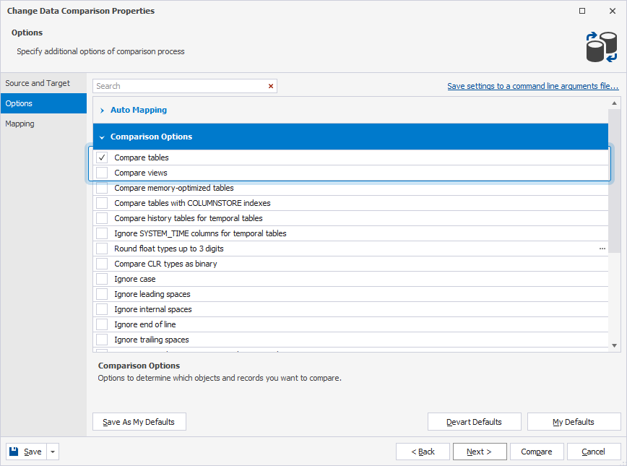Enable the Compare views option
Image resolution: width=627 pixels, height=466 pixels.
tap(102, 173)
